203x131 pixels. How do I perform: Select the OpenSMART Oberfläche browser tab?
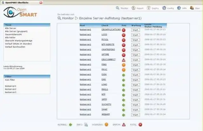22,3
